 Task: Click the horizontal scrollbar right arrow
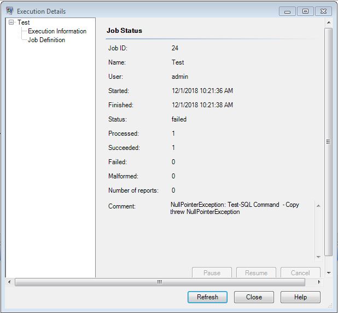(319, 282)
